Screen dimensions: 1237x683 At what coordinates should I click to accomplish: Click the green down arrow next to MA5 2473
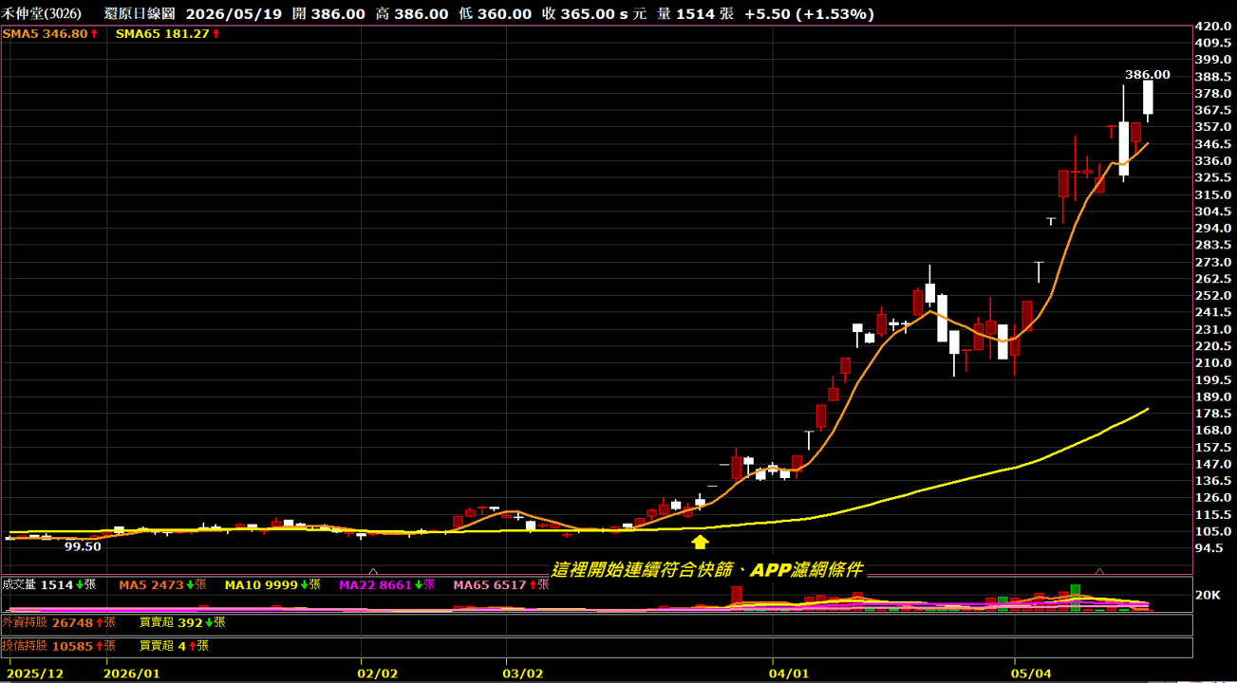click(x=190, y=585)
